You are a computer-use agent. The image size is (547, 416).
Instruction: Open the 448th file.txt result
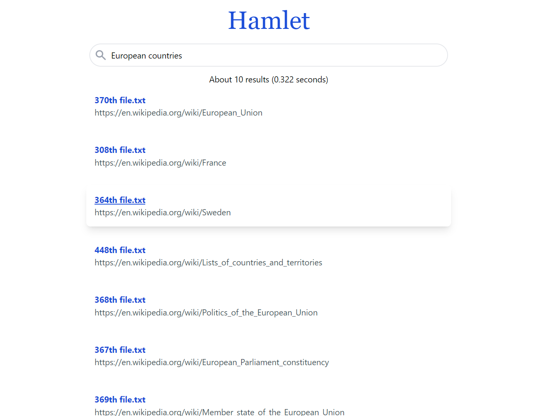coord(120,250)
